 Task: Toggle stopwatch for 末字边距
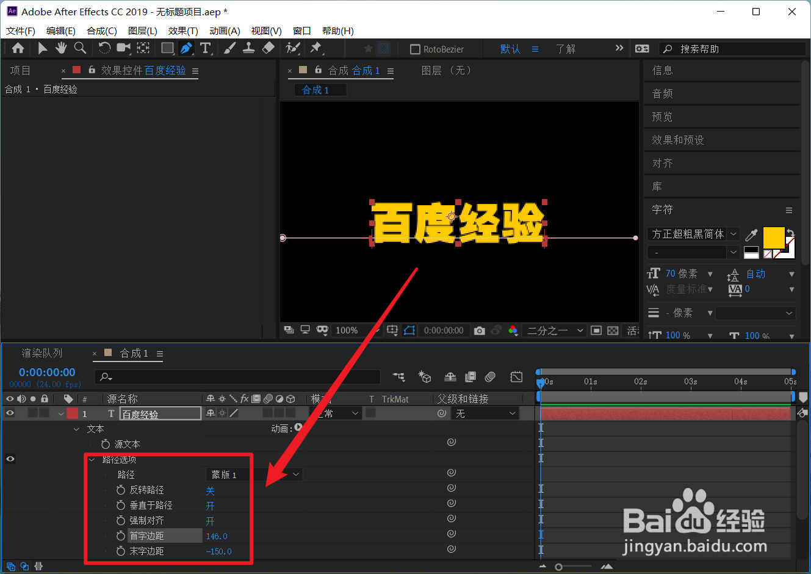pos(121,551)
